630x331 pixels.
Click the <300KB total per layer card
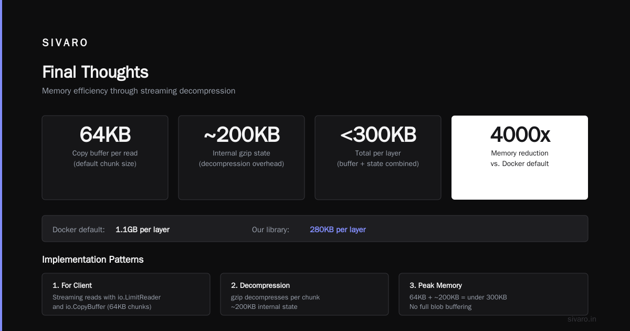click(378, 158)
